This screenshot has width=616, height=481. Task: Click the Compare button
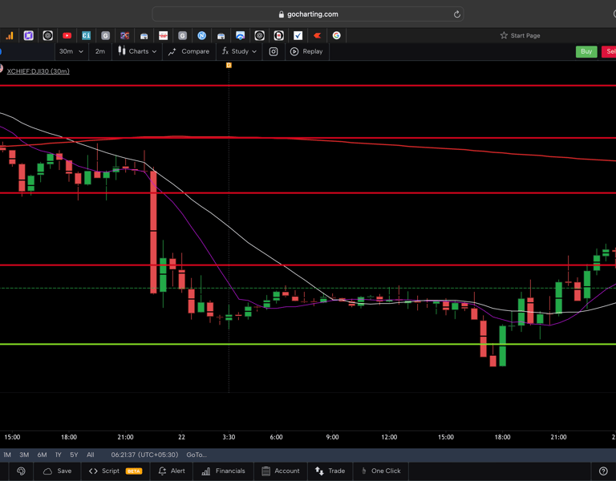[189, 51]
